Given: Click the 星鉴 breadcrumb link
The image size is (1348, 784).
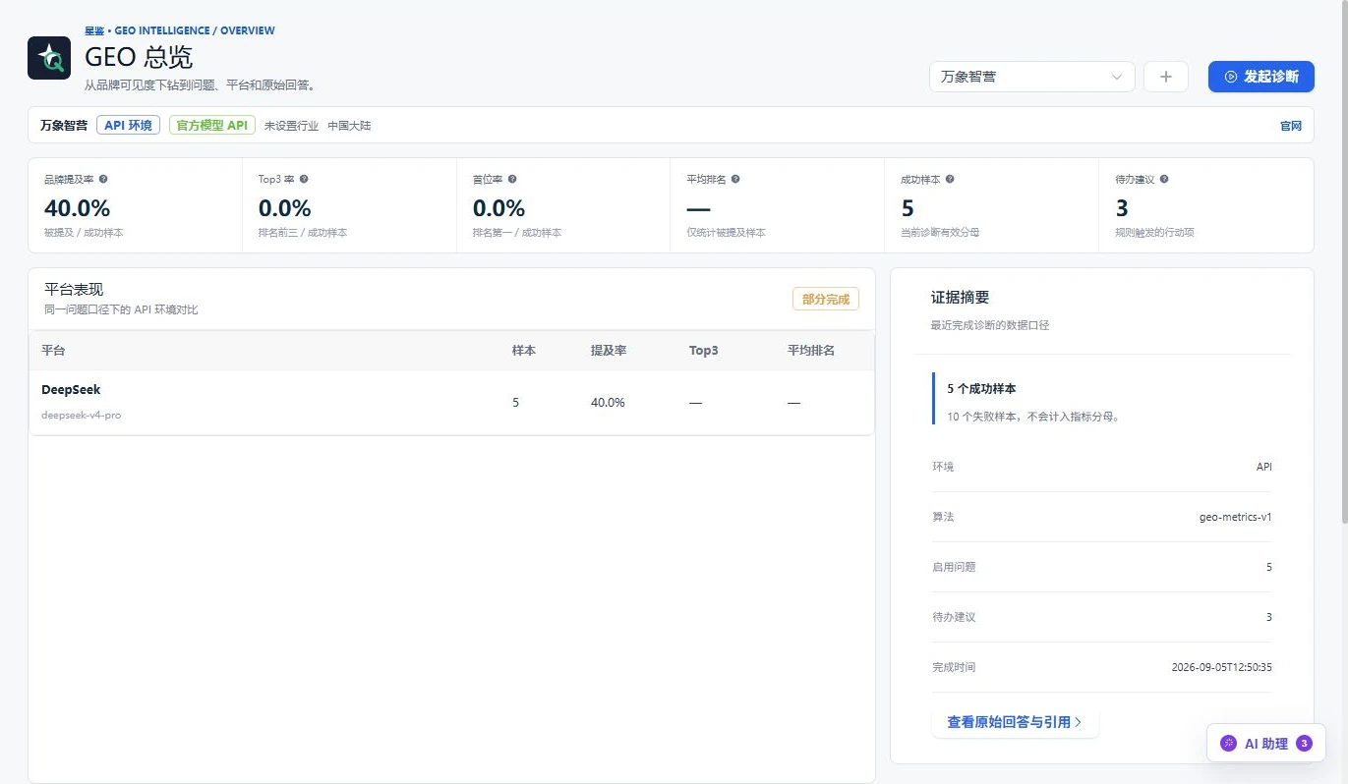Looking at the screenshot, I should (94, 30).
